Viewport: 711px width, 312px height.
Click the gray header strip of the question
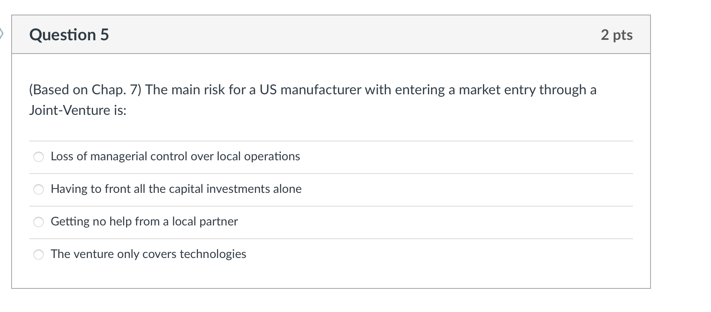[x=330, y=35]
